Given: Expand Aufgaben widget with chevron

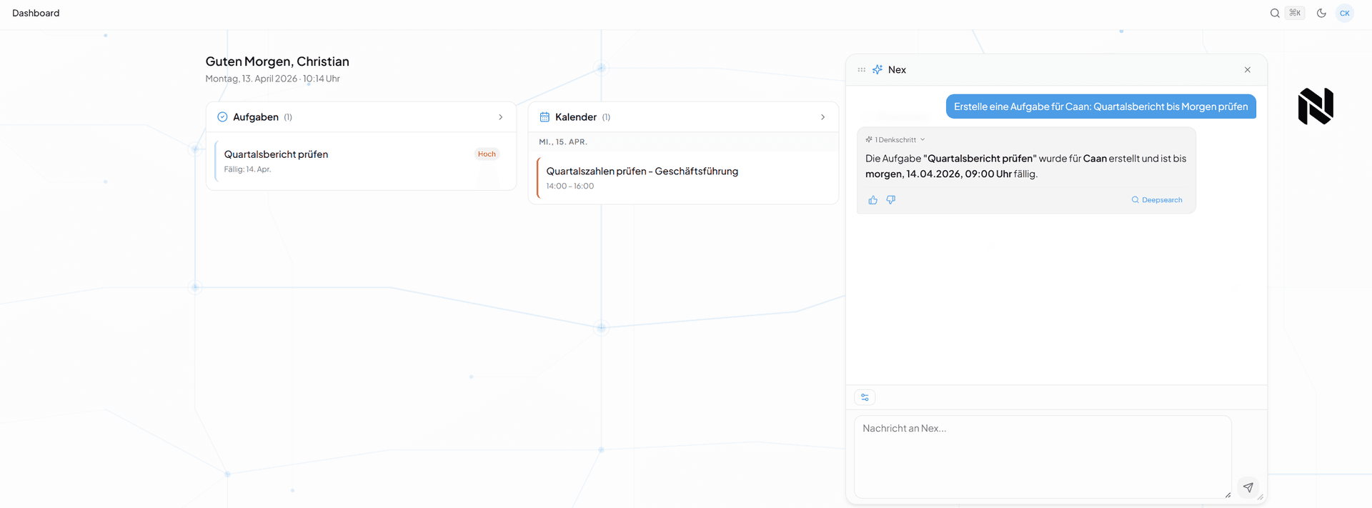Looking at the screenshot, I should point(500,117).
